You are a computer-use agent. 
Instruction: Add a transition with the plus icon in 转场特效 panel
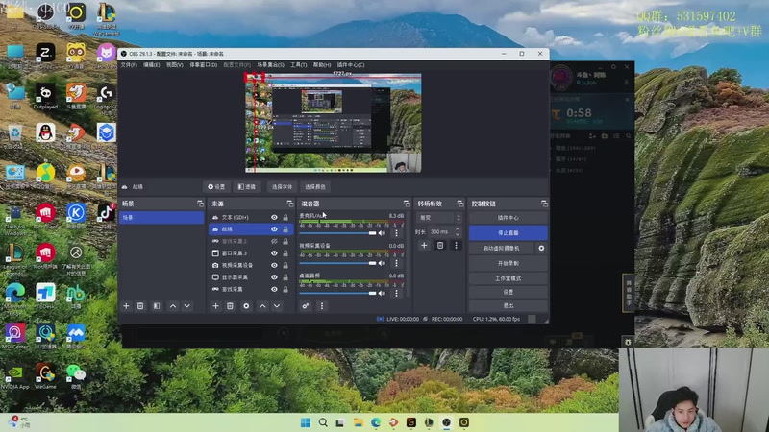[x=424, y=246]
